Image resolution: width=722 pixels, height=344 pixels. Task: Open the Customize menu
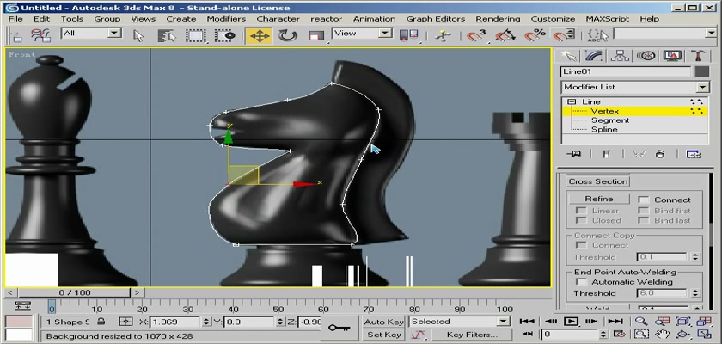553,19
